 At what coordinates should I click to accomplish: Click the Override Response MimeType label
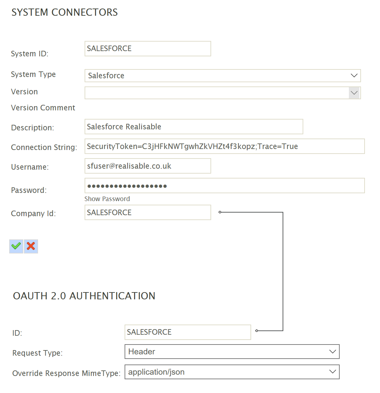point(66,373)
